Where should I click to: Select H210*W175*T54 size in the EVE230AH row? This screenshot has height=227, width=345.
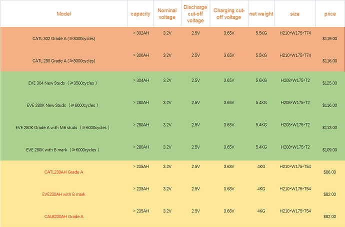point(295,188)
